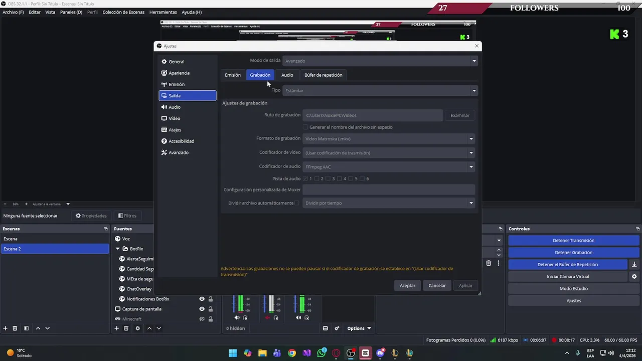Open WhatsApp from the taskbar

tap(322, 353)
